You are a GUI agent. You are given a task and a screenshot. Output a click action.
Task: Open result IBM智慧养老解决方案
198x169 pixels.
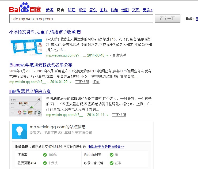(30, 91)
